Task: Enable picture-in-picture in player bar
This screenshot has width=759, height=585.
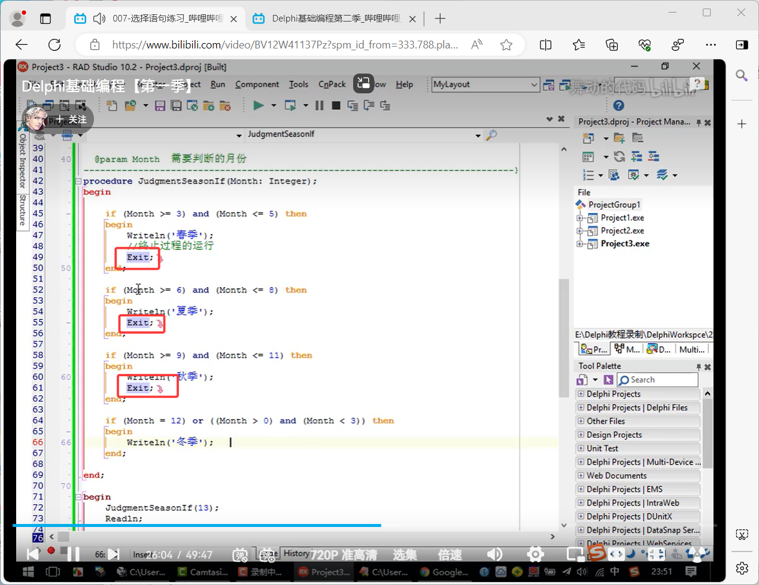Action: pos(575,554)
